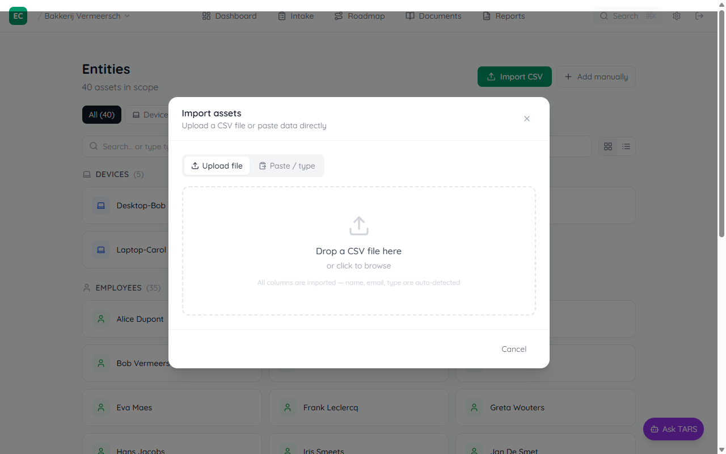Screen dimensions: 726x454
Task: Cancel the import dialog
Action: coord(514,349)
